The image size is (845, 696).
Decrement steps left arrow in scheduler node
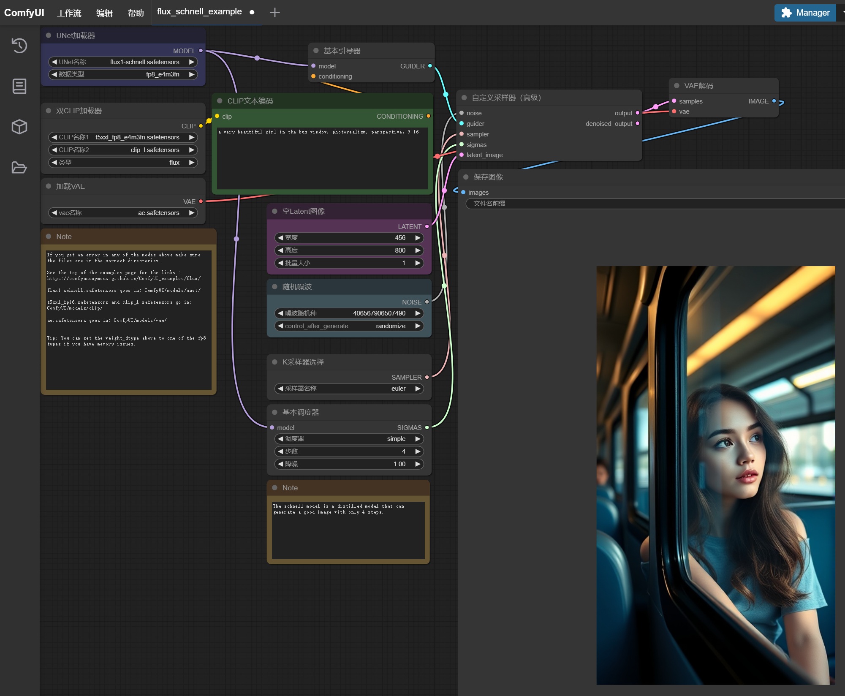coord(280,451)
